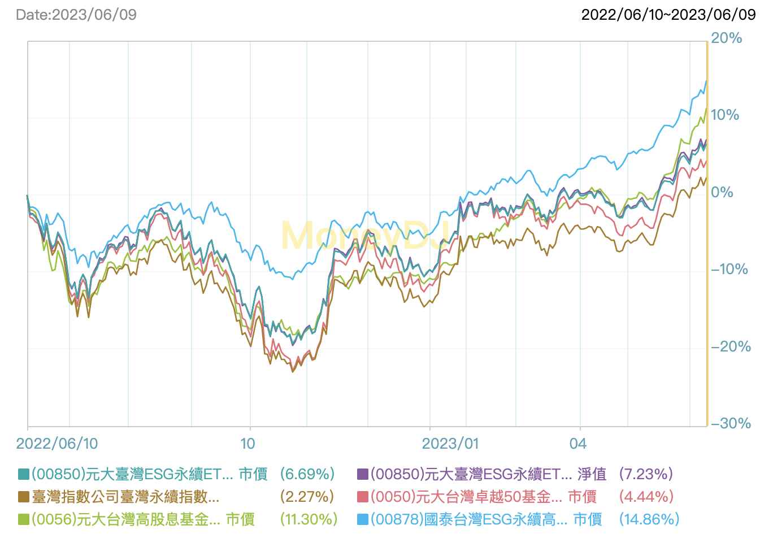The image size is (773, 538).
Task: Select the 20% y-axis label
Action: tap(726, 38)
